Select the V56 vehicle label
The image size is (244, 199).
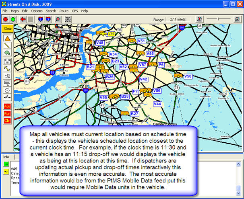point(157,91)
